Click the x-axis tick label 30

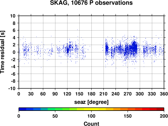click(x=31, y=94)
